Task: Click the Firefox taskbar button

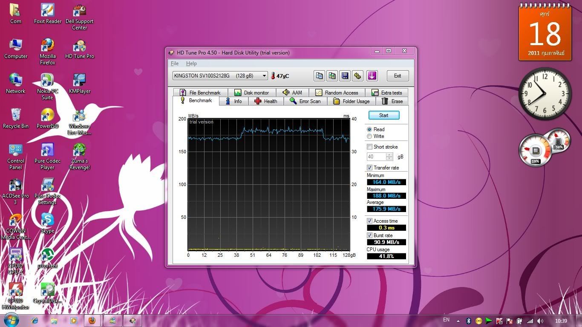Action: [92, 321]
